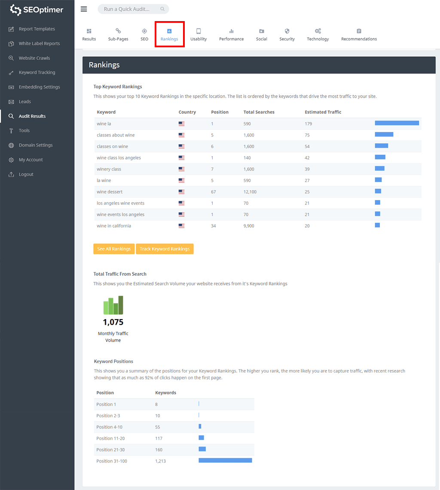Toggle the hamburger sidebar menu

pos(84,9)
